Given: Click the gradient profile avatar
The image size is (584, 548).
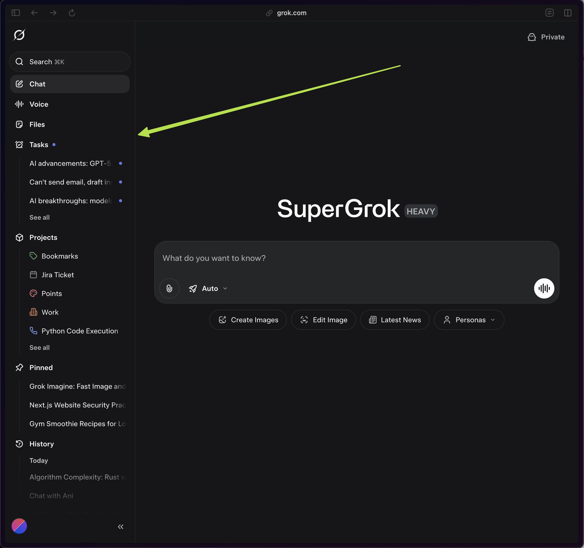Looking at the screenshot, I should (x=19, y=526).
